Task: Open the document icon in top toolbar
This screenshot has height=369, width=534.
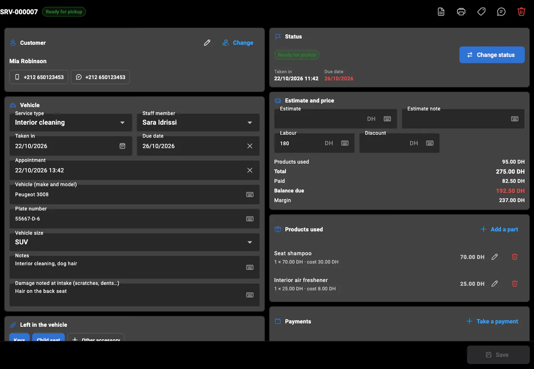Action: [x=441, y=12]
